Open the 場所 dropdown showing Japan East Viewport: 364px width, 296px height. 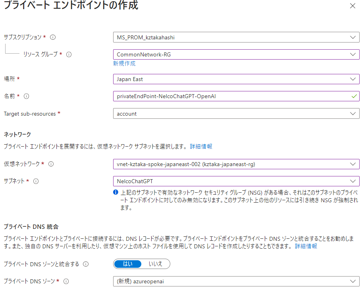coord(236,79)
